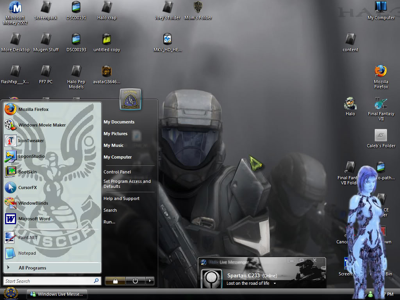The height and width of the screenshot is (300, 400).
Task: Open avatar18646... gif icon
Action: click(x=106, y=75)
